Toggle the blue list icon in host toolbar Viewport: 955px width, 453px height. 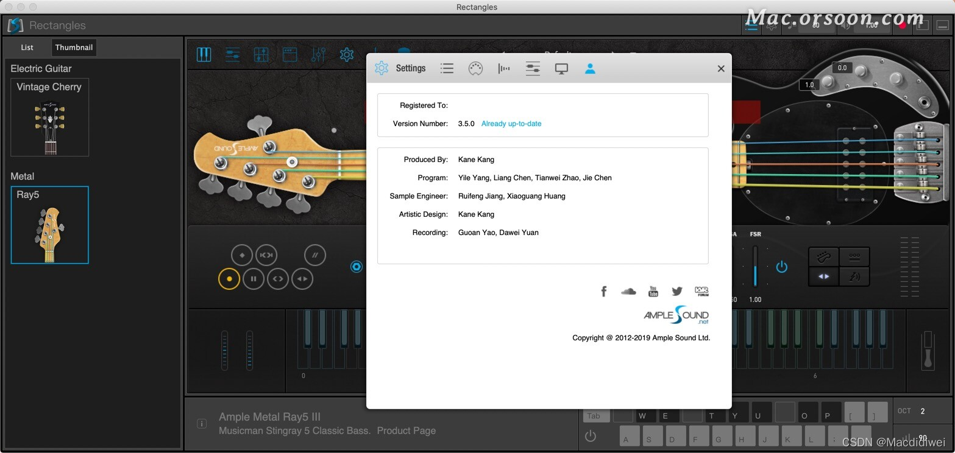point(752,26)
